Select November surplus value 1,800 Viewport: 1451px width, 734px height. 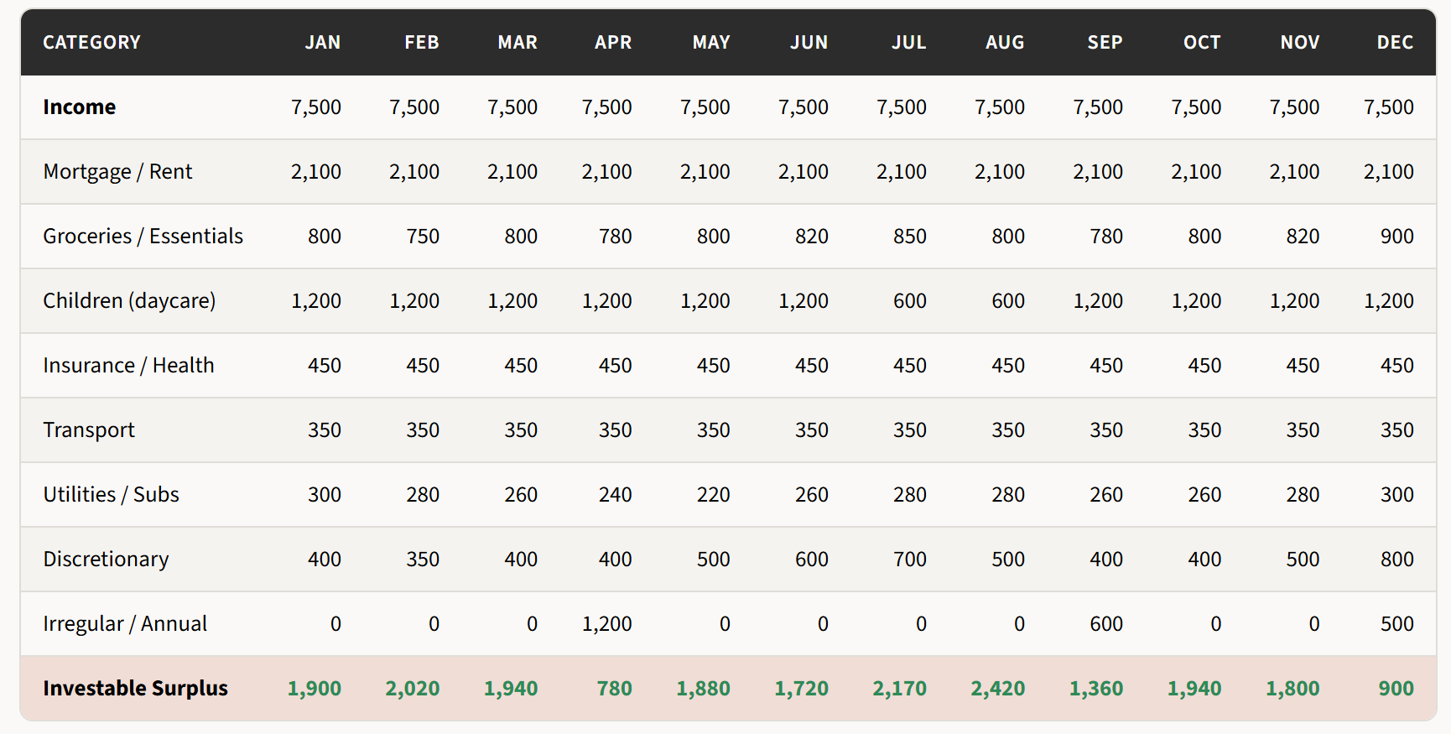[x=1292, y=688]
